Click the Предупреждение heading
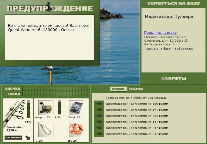The height and width of the screenshot is (144, 207). click(x=50, y=8)
